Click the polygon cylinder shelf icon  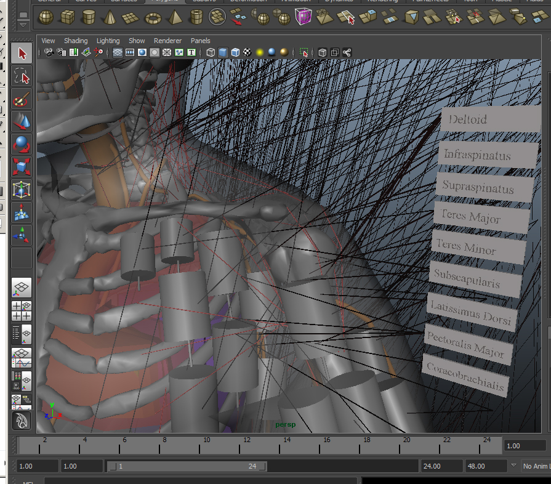[89, 17]
